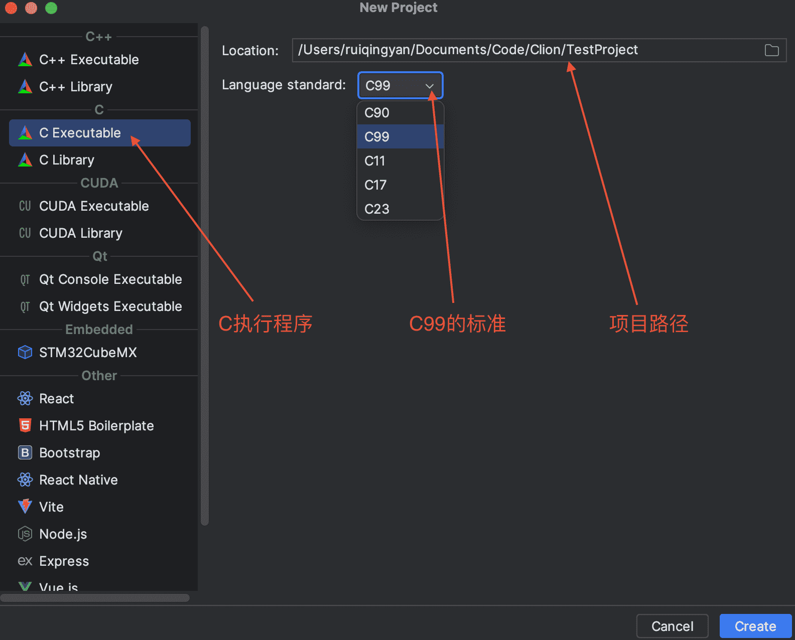Select the React project template

coord(100,399)
